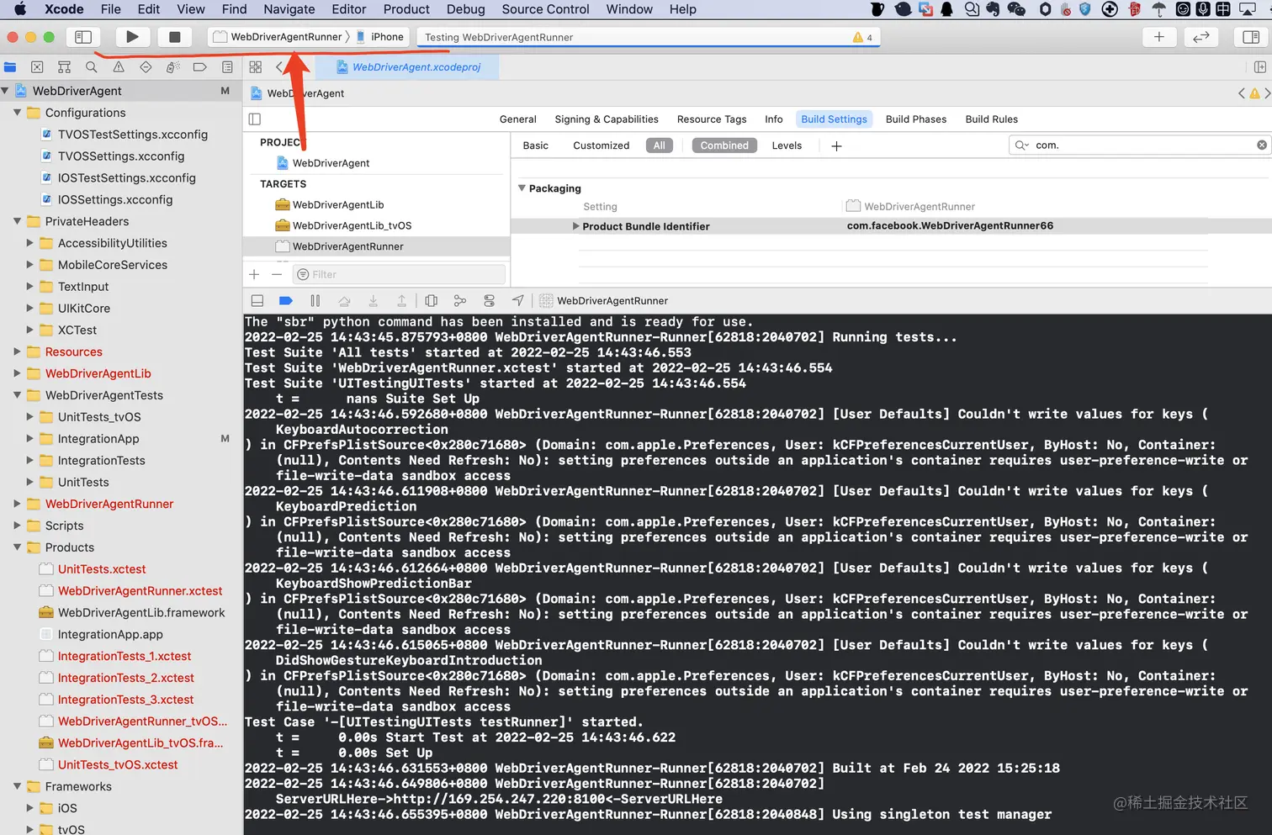Show the Breakpoint navigator
1272x835 pixels.
click(199, 67)
